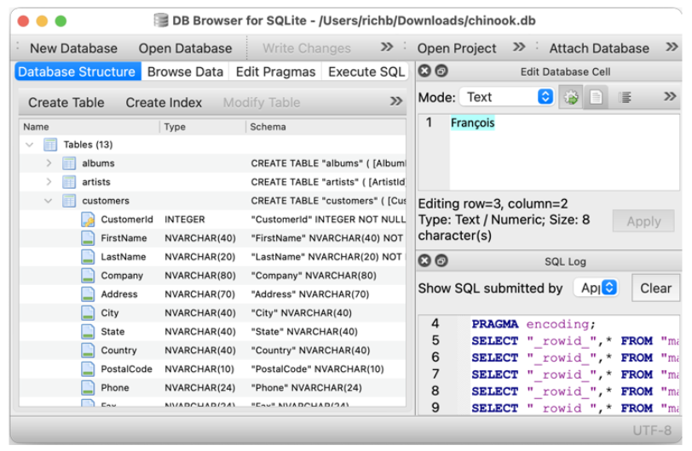Click in the cell editor containing François
The image size is (692, 451).
click(564, 152)
